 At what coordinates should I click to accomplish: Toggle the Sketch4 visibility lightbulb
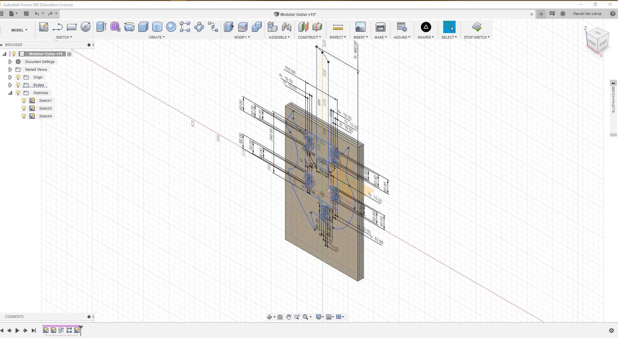pyautogui.click(x=24, y=116)
